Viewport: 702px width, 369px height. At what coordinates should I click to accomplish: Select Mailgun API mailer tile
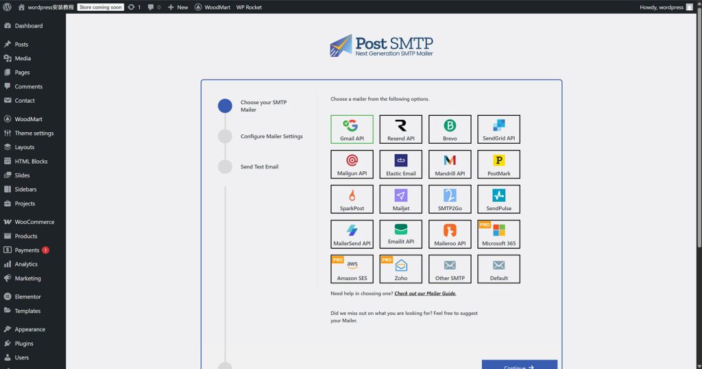pyautogui.click(x=352, y=164)
